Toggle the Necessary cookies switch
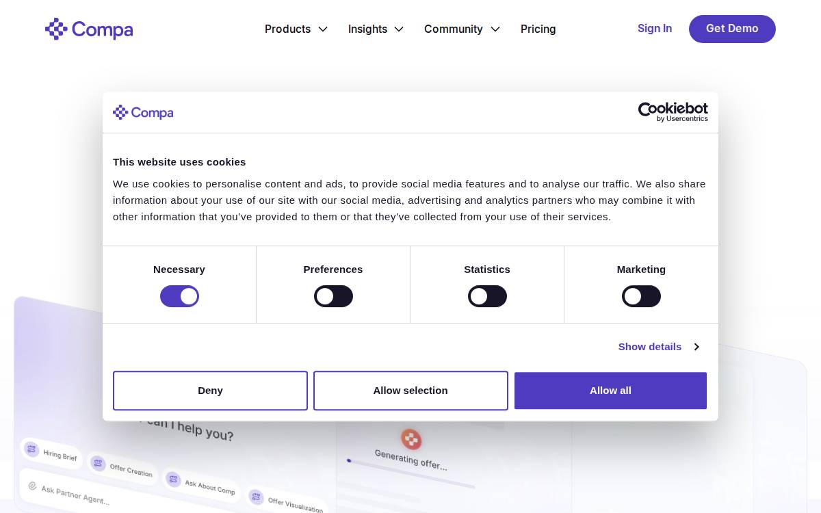 179,296
